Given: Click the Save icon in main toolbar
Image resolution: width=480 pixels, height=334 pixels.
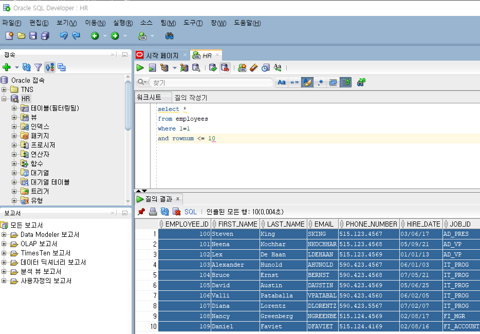Looking at the screenshot, I should [x=33, y=36].
